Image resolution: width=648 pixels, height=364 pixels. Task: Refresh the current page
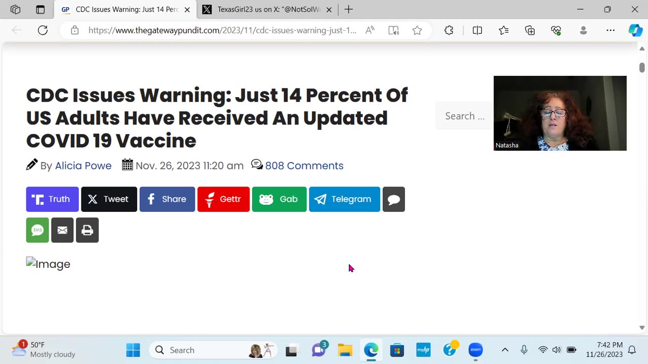[43, 30]
